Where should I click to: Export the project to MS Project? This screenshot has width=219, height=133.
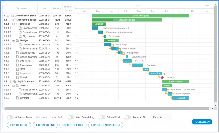pos(106,125)
